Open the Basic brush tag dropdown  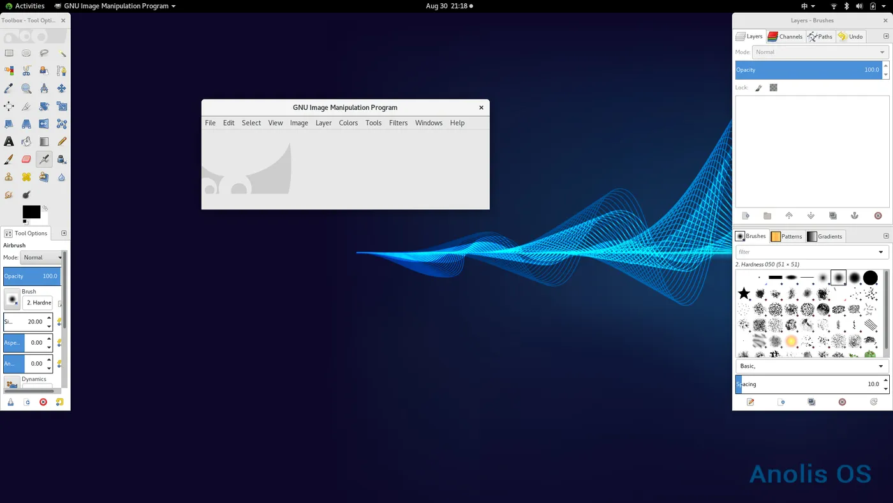pyautogui.click(x=812, y=366)
